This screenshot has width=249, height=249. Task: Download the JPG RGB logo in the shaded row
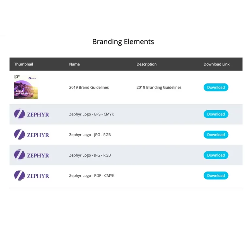coord(216,155)
